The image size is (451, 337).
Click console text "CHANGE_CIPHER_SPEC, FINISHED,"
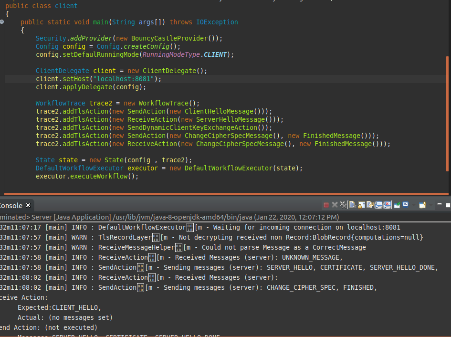pos(322,287)
